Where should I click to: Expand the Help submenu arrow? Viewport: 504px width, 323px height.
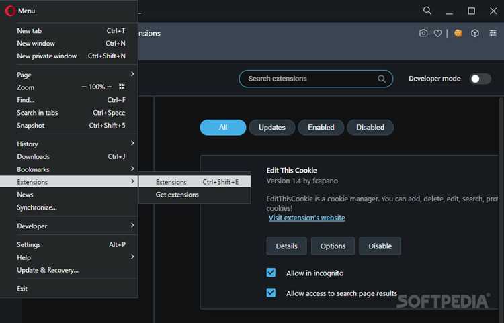click(x=132, y=257)
